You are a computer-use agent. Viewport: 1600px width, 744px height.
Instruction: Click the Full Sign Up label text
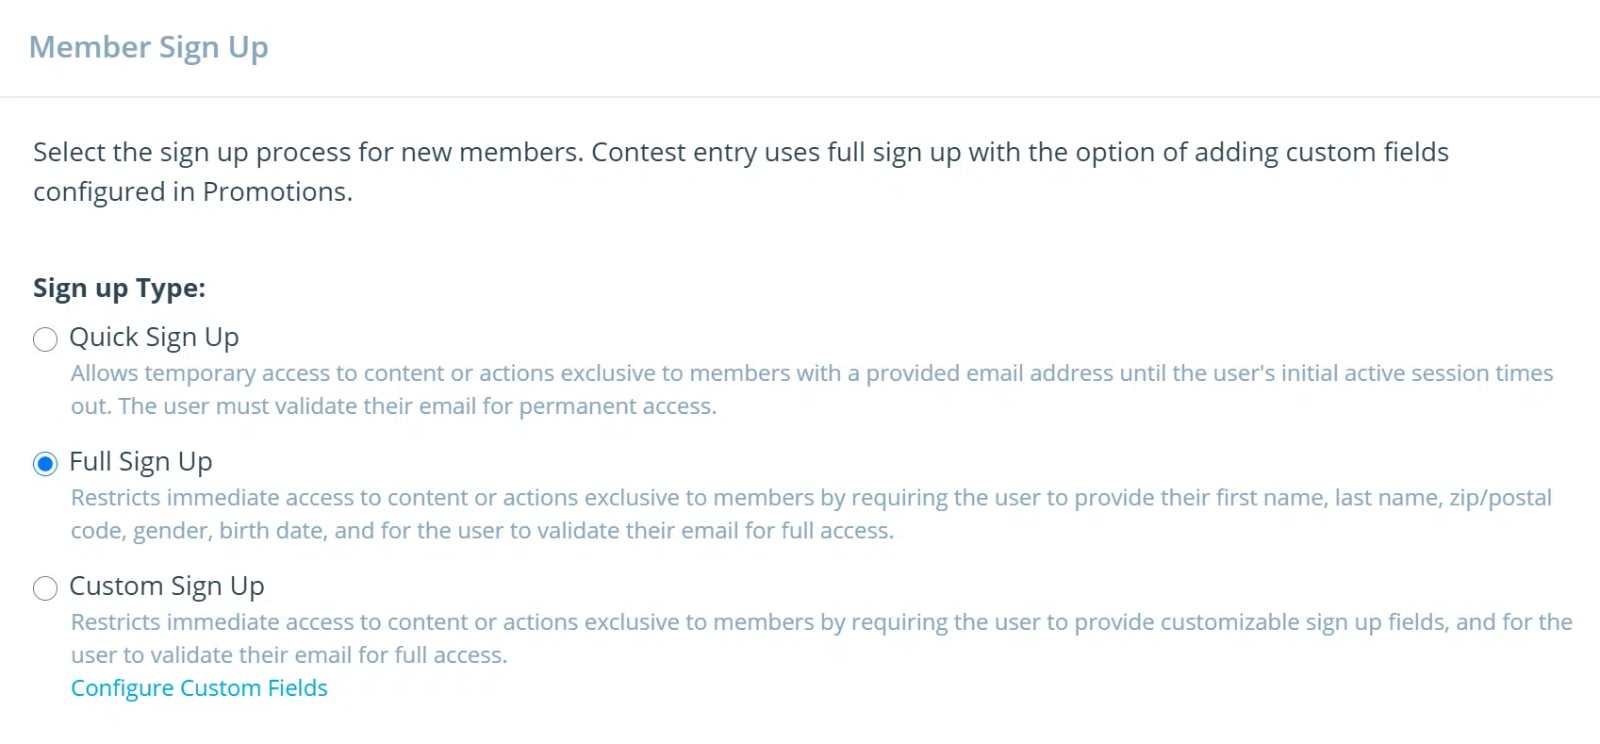[140, 462]
